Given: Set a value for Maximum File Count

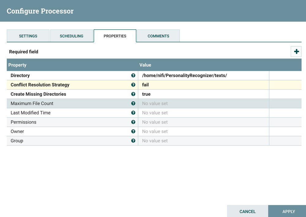Looking at the screenshot, I should click(x=203, y=103).
